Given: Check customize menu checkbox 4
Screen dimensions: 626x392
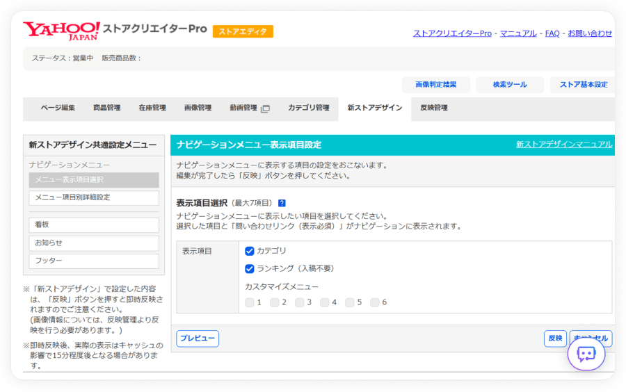Looking at the screenshot, I should (325, 302).
